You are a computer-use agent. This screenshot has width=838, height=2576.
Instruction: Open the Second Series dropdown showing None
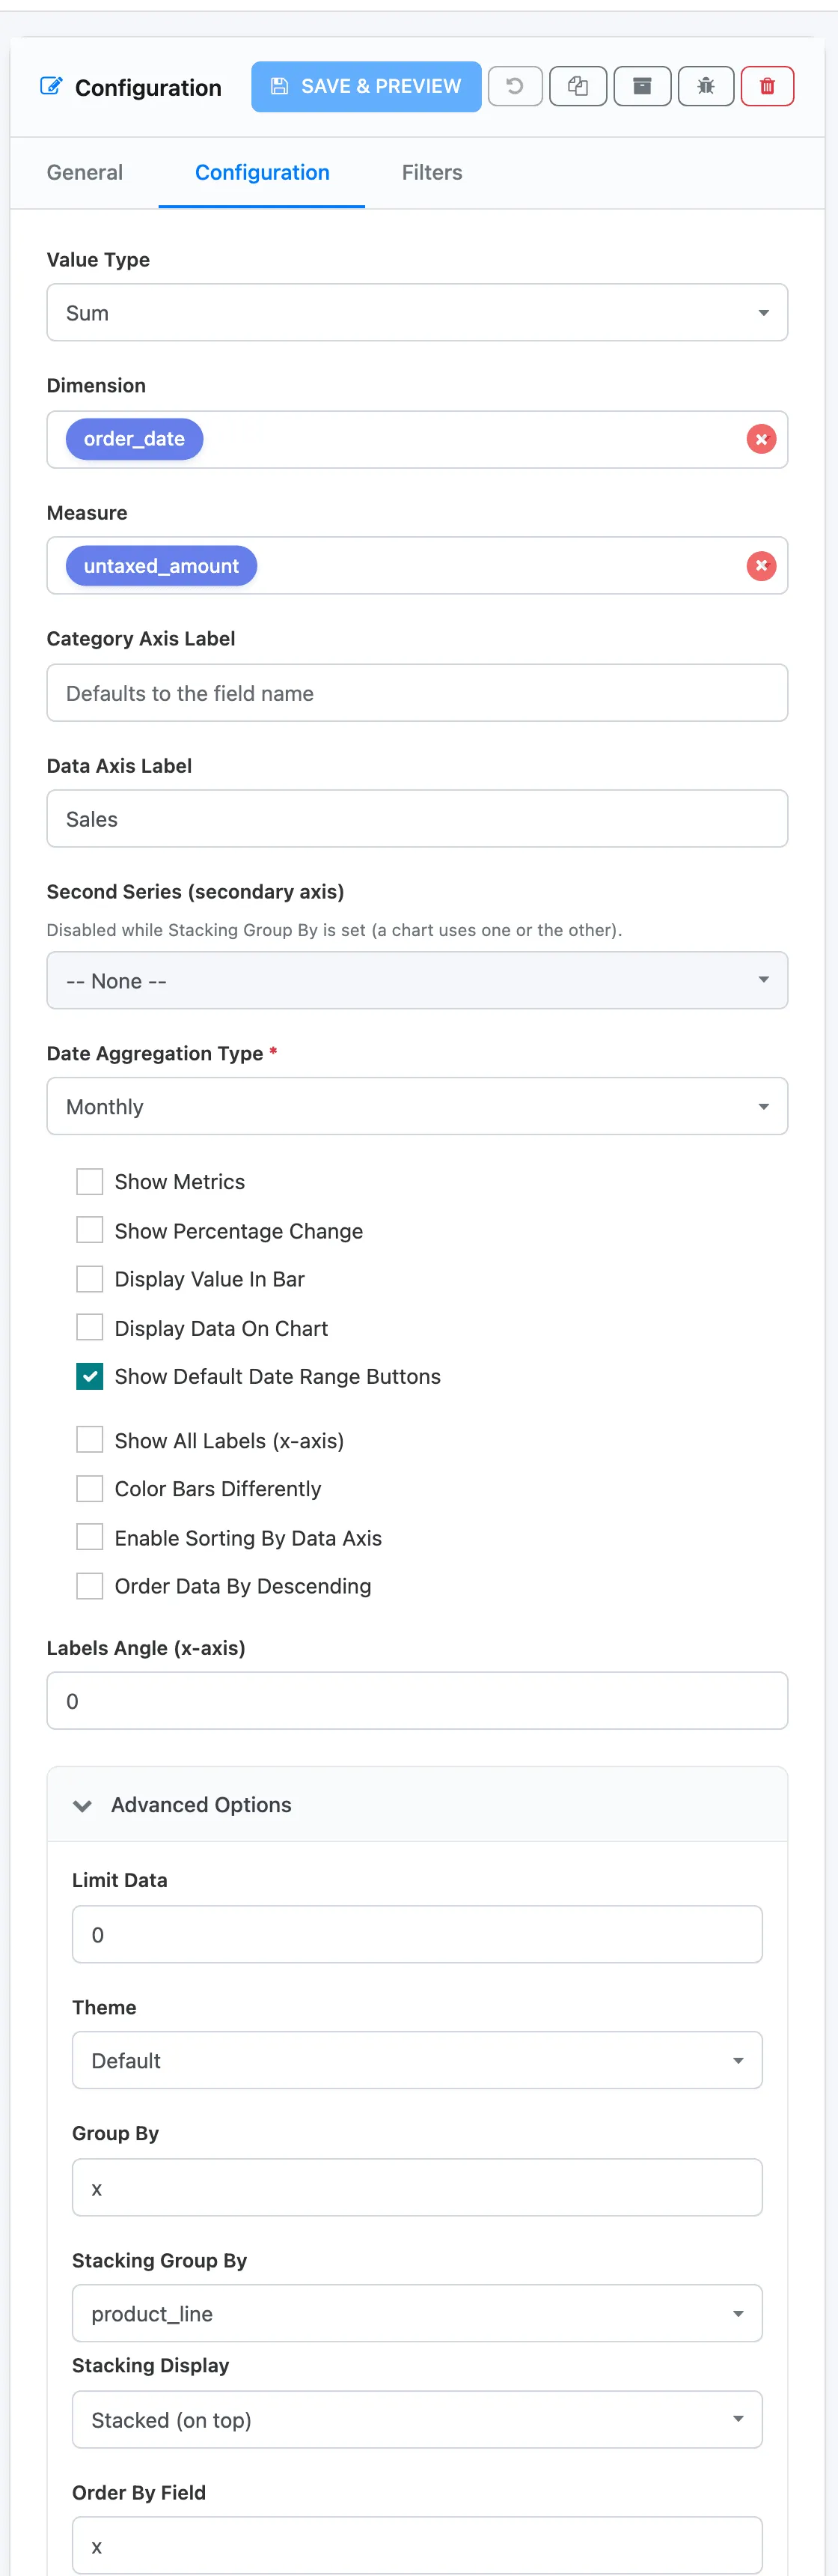[x=418, y=980]
